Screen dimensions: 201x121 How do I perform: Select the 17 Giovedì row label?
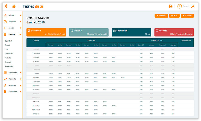click(36, 114)
